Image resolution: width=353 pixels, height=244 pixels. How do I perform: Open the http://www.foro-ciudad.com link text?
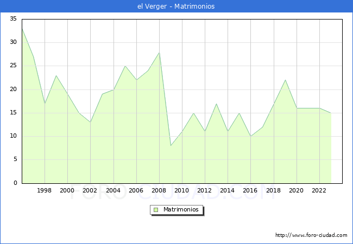pyautogui.click(x=311, y=235)
